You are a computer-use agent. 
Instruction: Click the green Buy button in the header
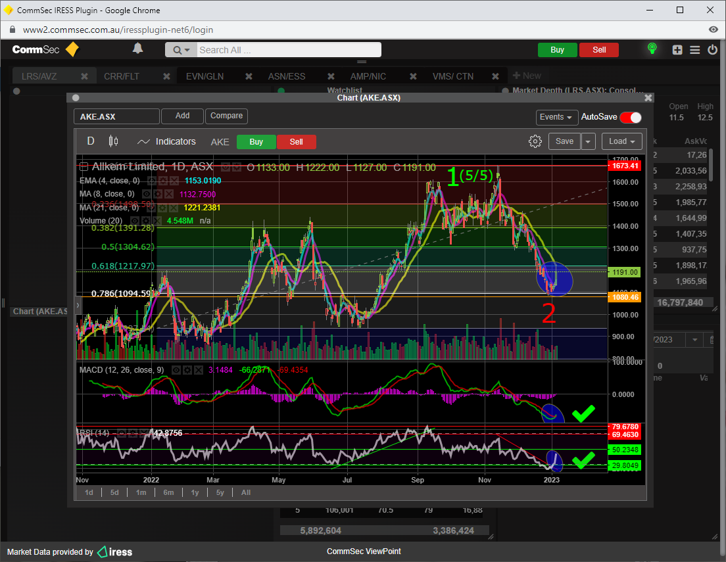pos(558,50)
